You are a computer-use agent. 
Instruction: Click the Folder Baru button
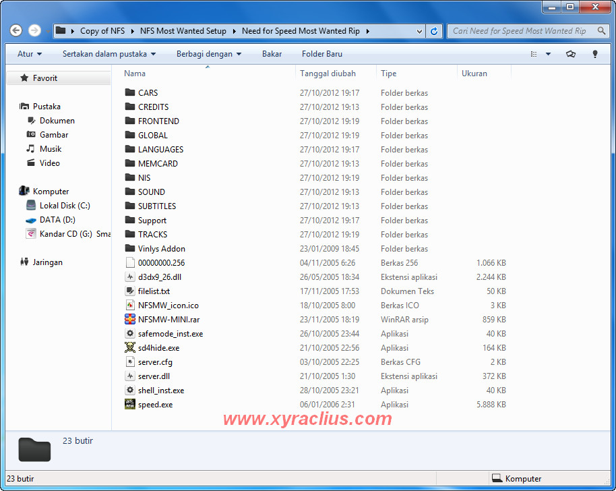coord(321,54)
